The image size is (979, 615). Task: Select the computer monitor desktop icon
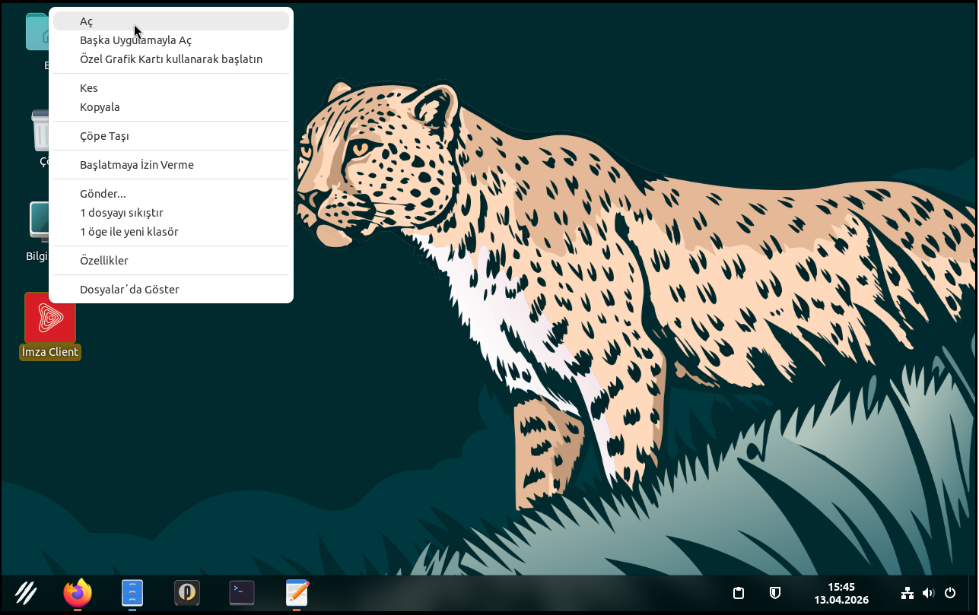[39, 223]
